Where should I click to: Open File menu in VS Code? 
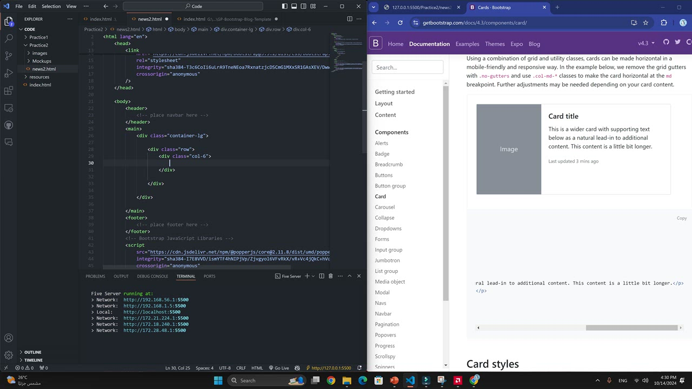19,6
